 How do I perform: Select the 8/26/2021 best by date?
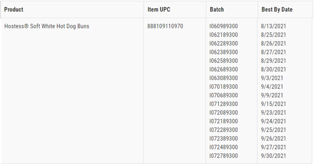[274, 43]
